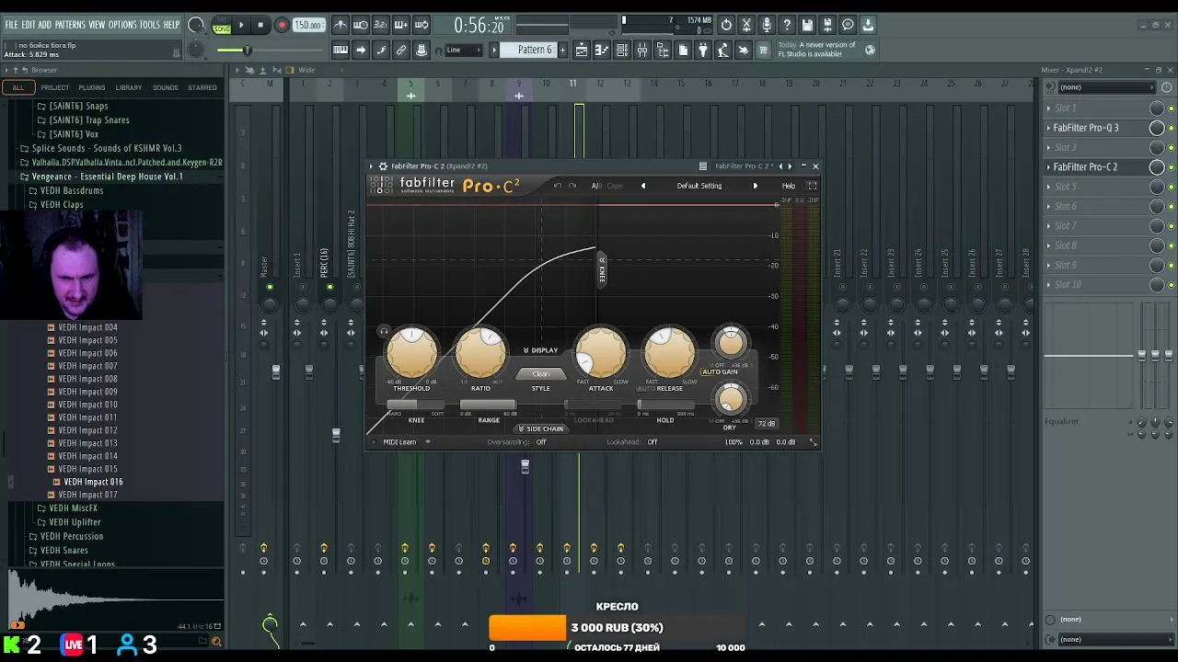
Task: Click the Hold slider in Pro-C 2
Action: pyautogui.click(x=665, y=405)
